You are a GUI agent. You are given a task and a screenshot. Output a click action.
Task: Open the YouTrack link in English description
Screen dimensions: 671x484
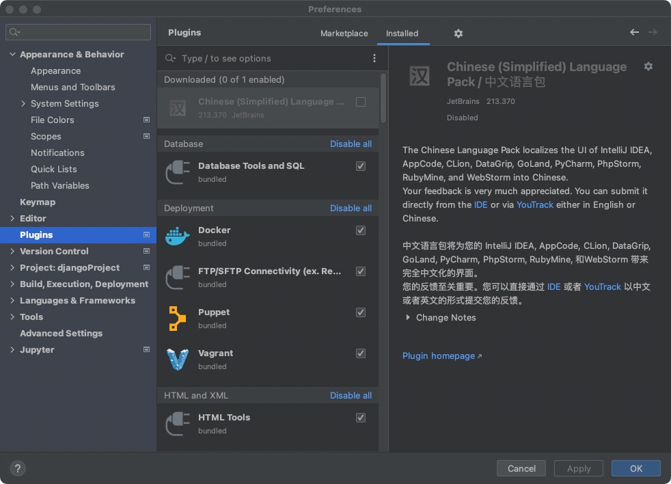(x=535, y=204)
